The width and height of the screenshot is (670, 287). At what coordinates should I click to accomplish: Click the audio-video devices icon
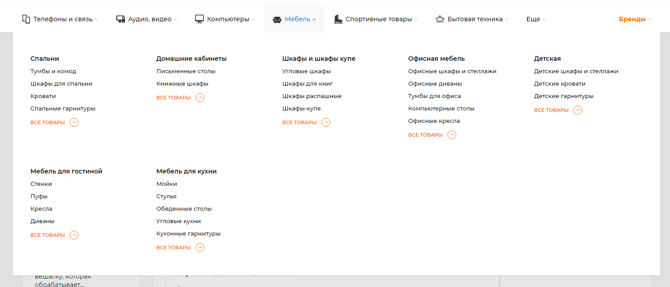tap(121, 19)
